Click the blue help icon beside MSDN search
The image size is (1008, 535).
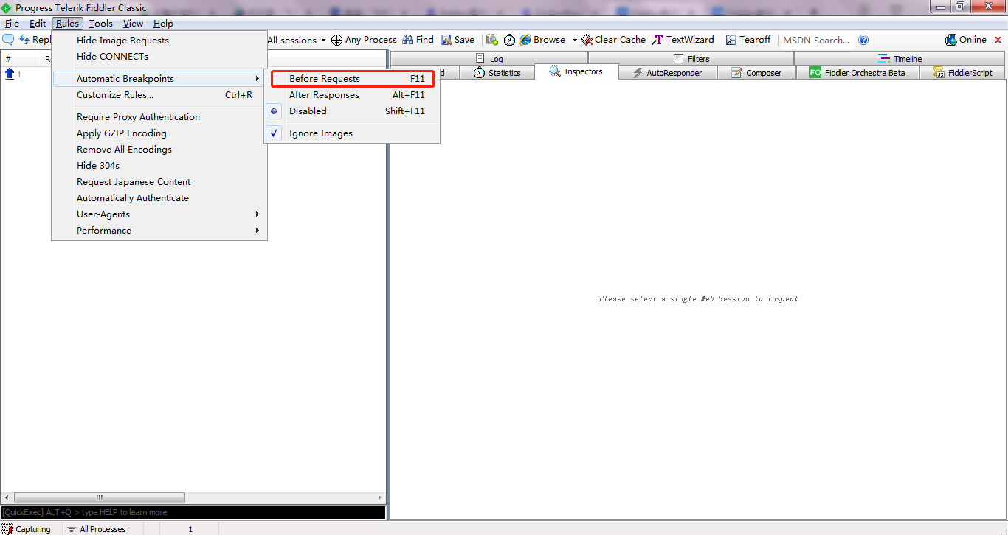coord(863,40)
